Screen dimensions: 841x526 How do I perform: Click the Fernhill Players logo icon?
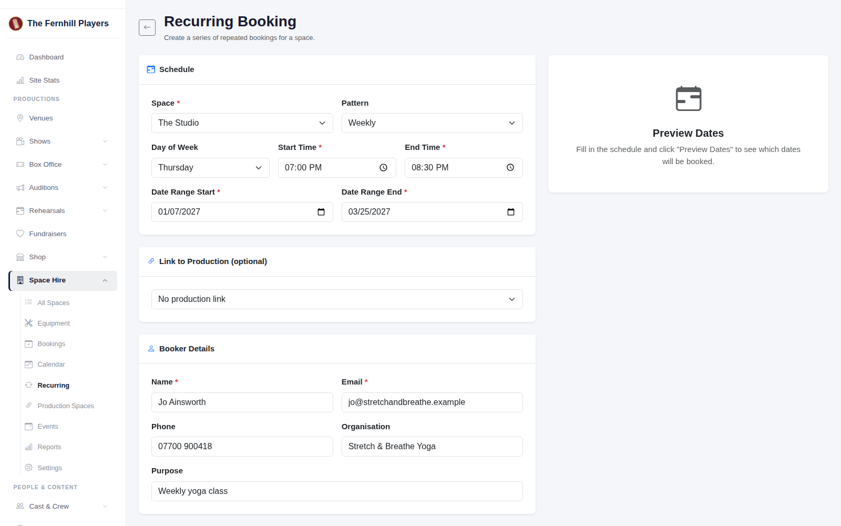coord(16,23)
